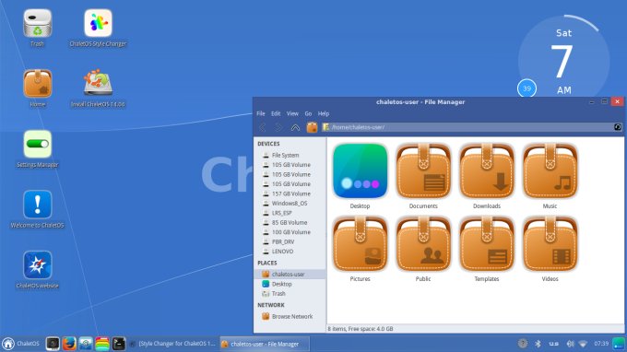The height and width of the screenshot is (352, 627).
Task: Click the home folder toolbar icon
Action: pos(312,127)
